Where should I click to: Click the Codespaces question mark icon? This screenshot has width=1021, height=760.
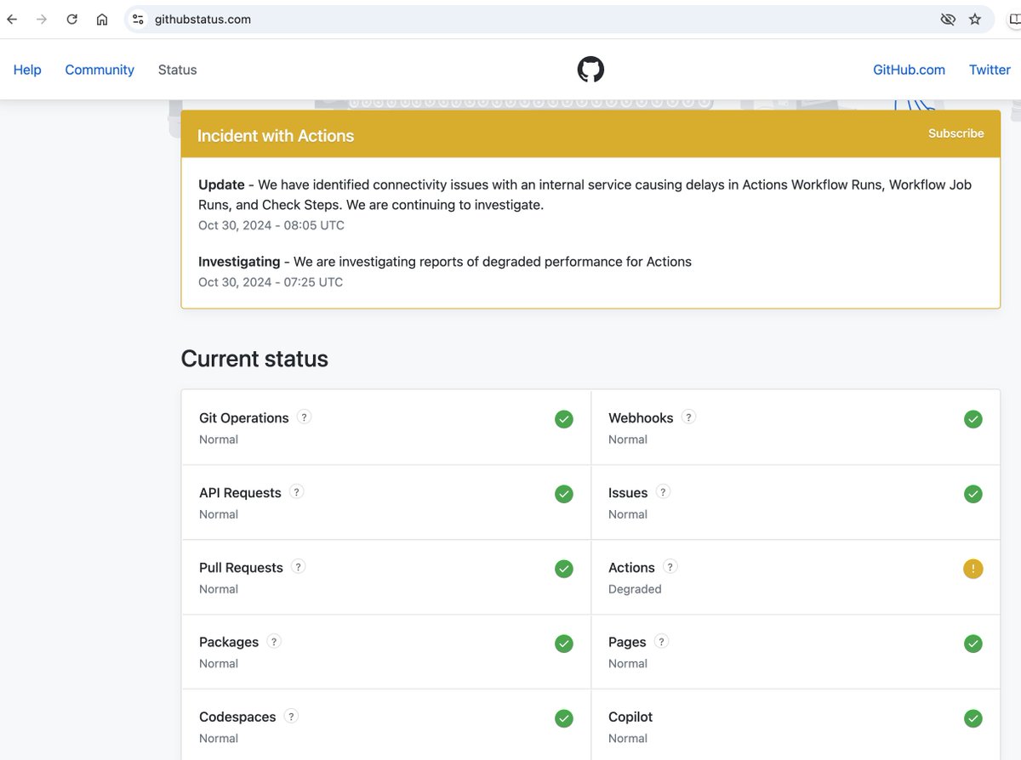coord(291,716)
